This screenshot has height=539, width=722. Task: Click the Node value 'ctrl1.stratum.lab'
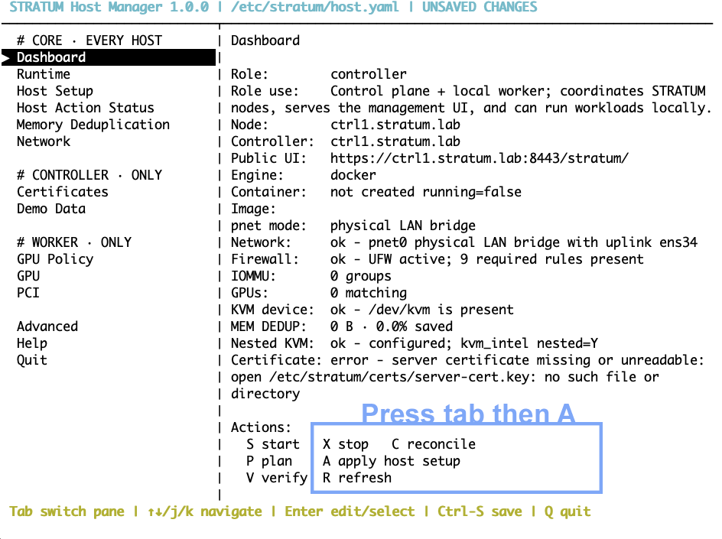(395, 125)
